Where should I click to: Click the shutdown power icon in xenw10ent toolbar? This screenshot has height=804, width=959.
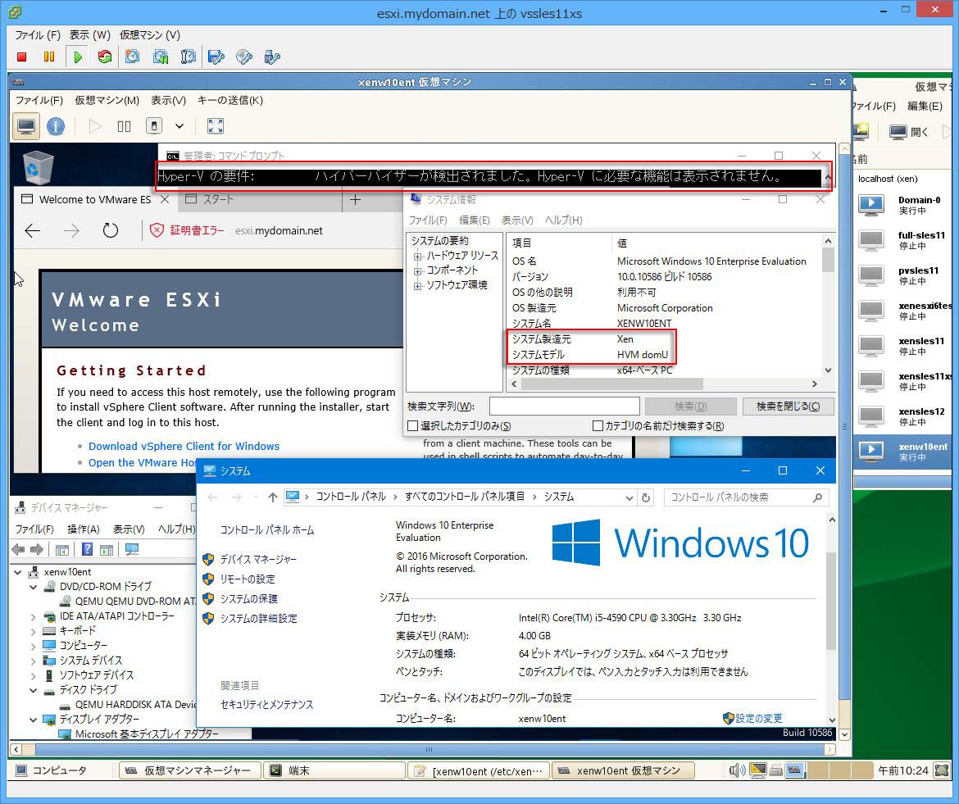coord(154,126)
